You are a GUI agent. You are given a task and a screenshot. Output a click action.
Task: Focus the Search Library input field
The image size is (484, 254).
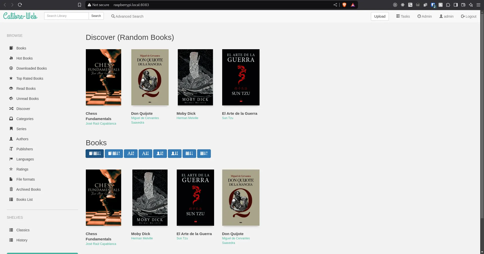pos(66,16)
